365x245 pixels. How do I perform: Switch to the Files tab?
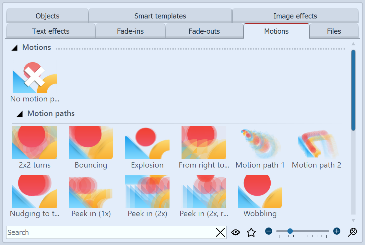334,31
